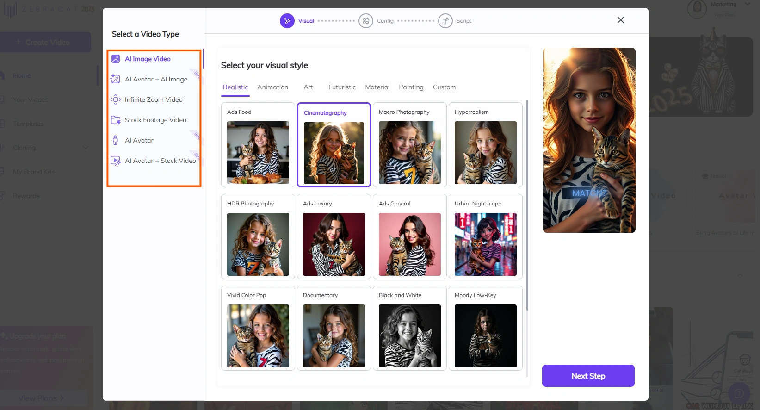The width and height of the screenshot is (760, 410).
Task: Switch to the Futuristic tab
Action: click(342, 87)
